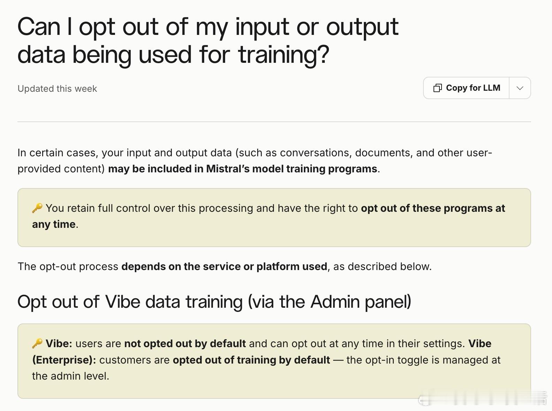Click the Copy for LLM button
Image resolution: width=552 pixels, height=411 pixels.
click(466, 88)
